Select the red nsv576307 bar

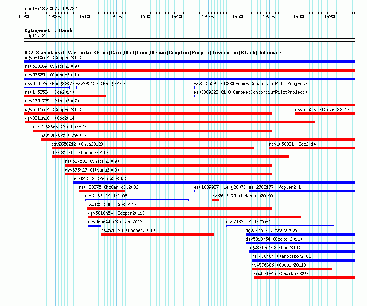click(x=325, y=114)
